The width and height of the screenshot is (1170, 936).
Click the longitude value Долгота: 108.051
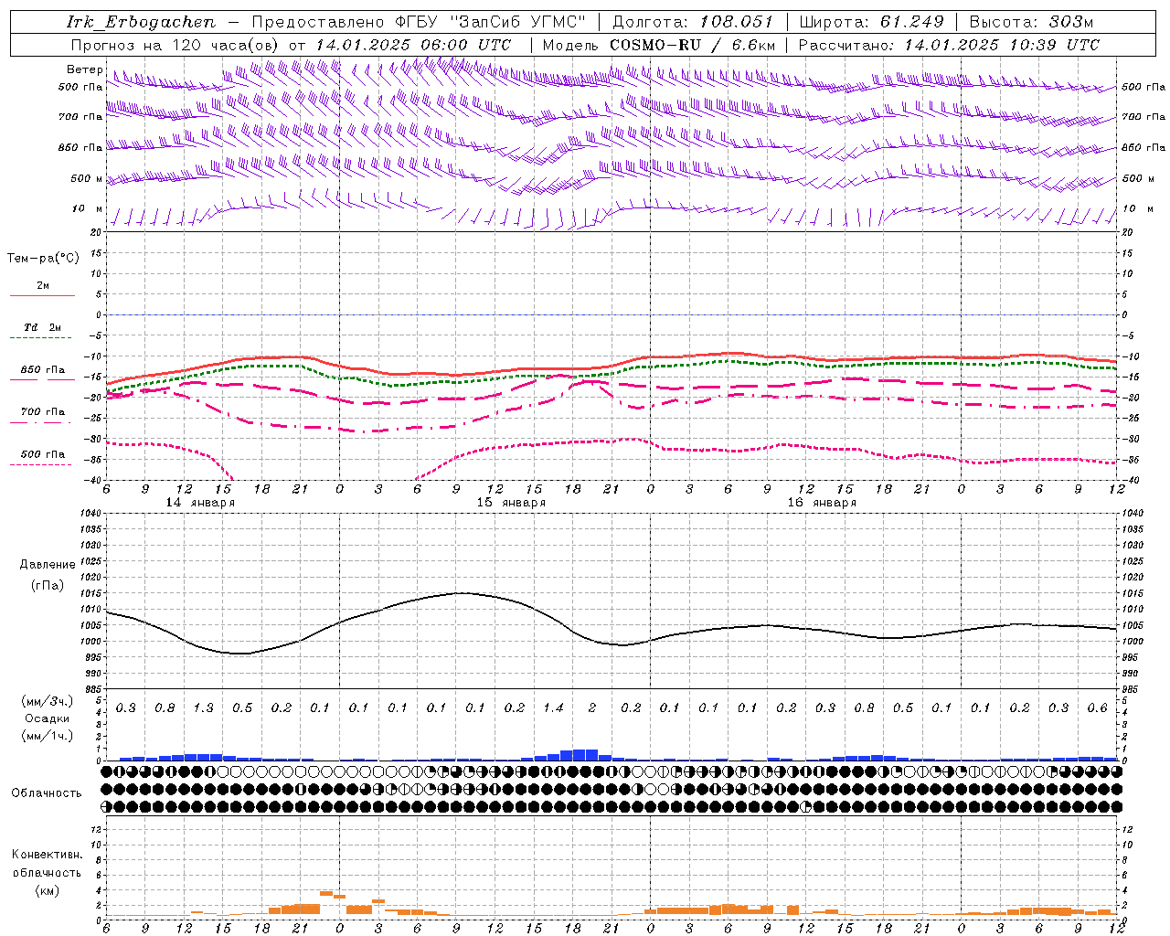(x=692, y=22)
